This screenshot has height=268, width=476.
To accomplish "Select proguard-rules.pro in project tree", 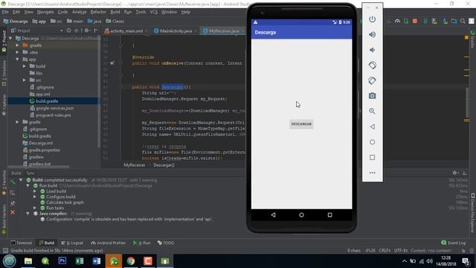I will (x=53, y=115).
